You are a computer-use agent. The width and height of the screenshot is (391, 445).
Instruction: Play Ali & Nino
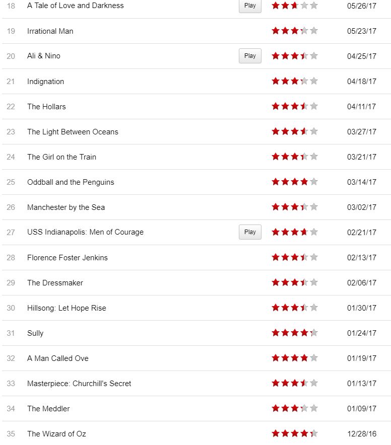tap(250, 56)
